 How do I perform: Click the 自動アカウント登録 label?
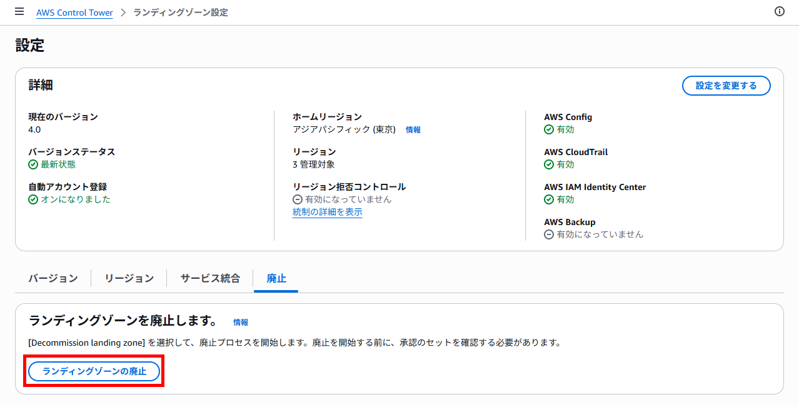click(68, 187)
